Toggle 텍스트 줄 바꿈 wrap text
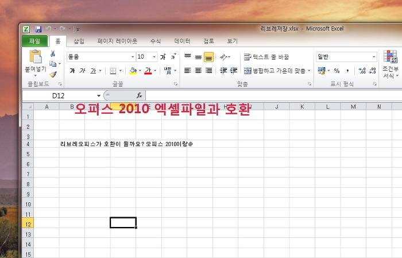Viewport: 402px width, 258px height. click(266, 57)
